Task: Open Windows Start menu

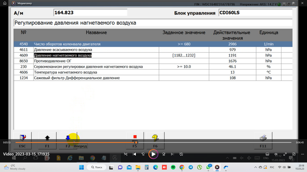Action: point(81,167)
